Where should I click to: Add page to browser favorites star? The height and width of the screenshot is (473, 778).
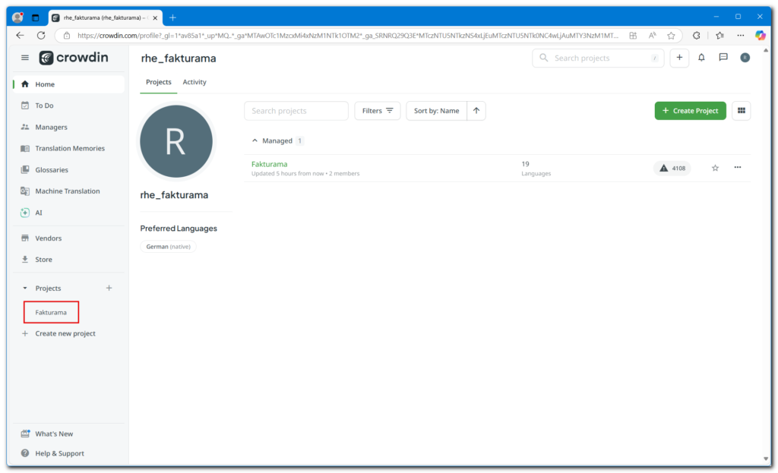(x=671, y=36)
